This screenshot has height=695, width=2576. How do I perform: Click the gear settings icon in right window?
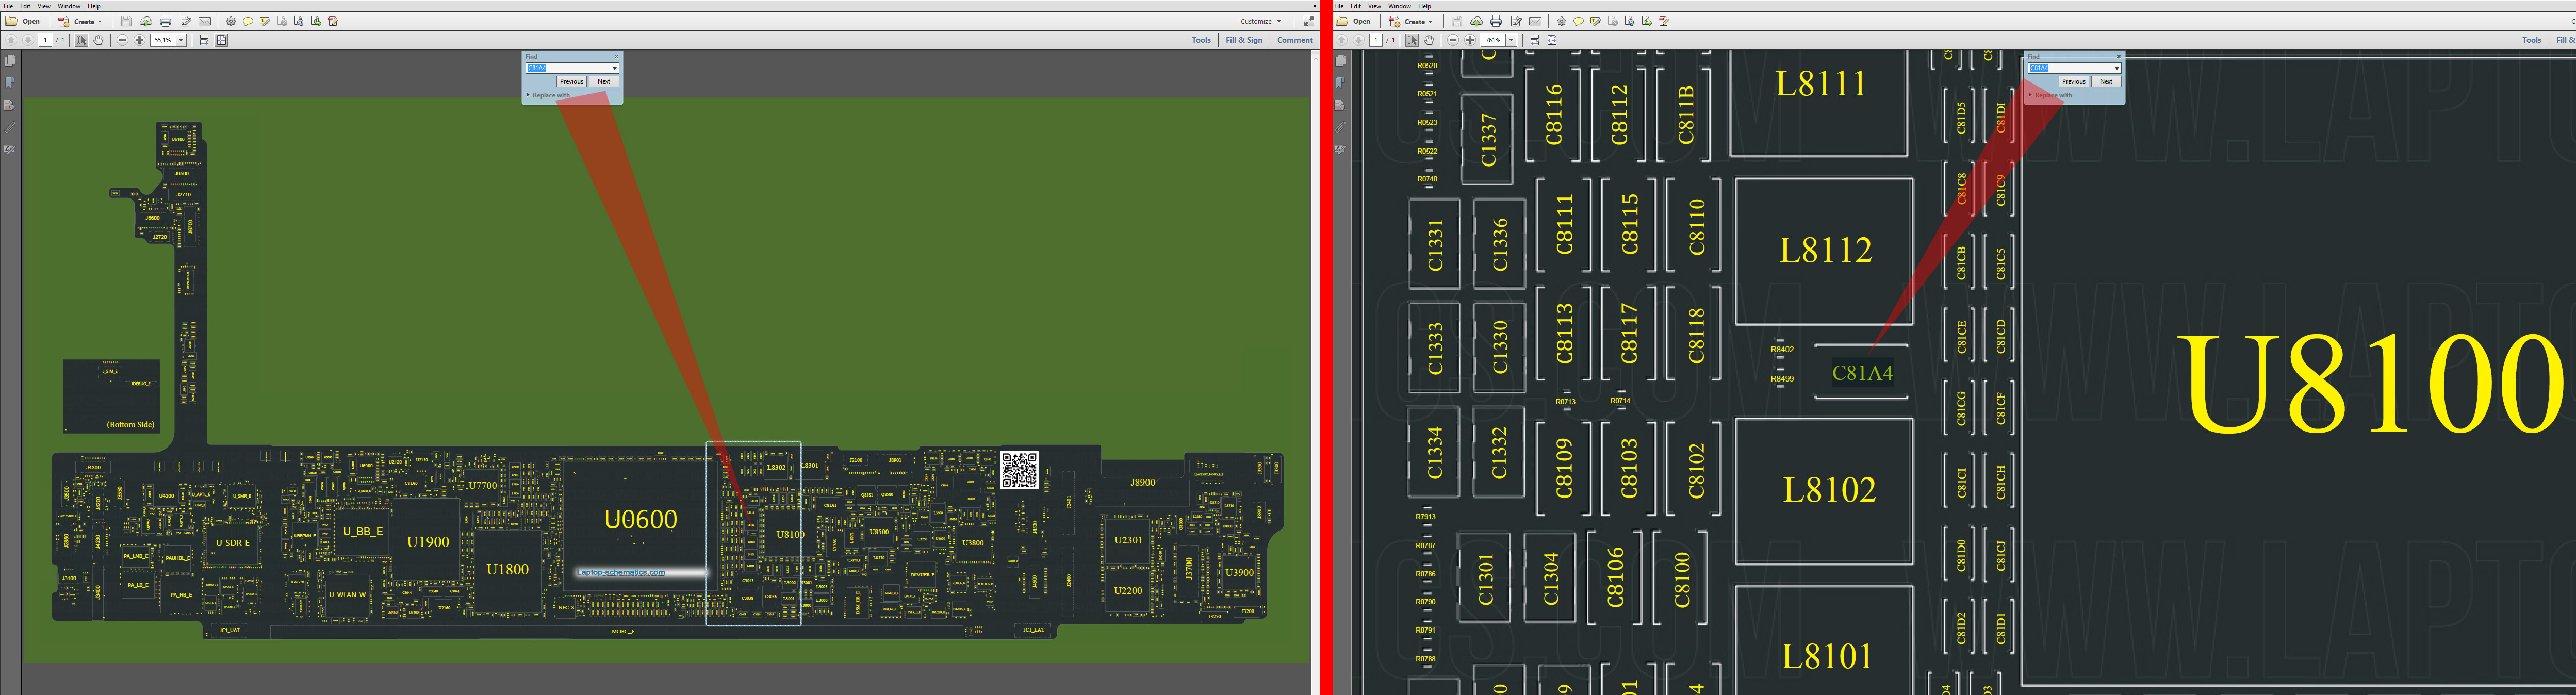pos(1561,21)
